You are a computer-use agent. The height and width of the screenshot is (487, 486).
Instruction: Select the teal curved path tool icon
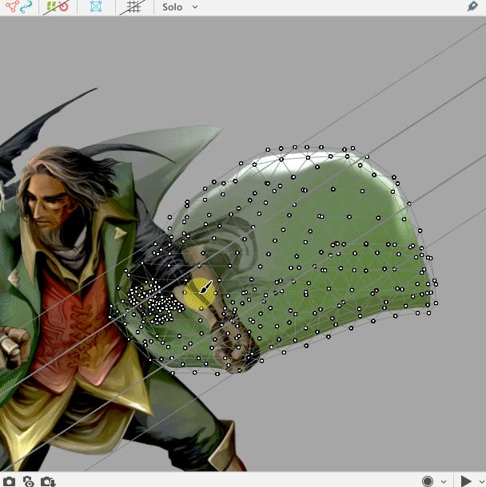[26, 6]
